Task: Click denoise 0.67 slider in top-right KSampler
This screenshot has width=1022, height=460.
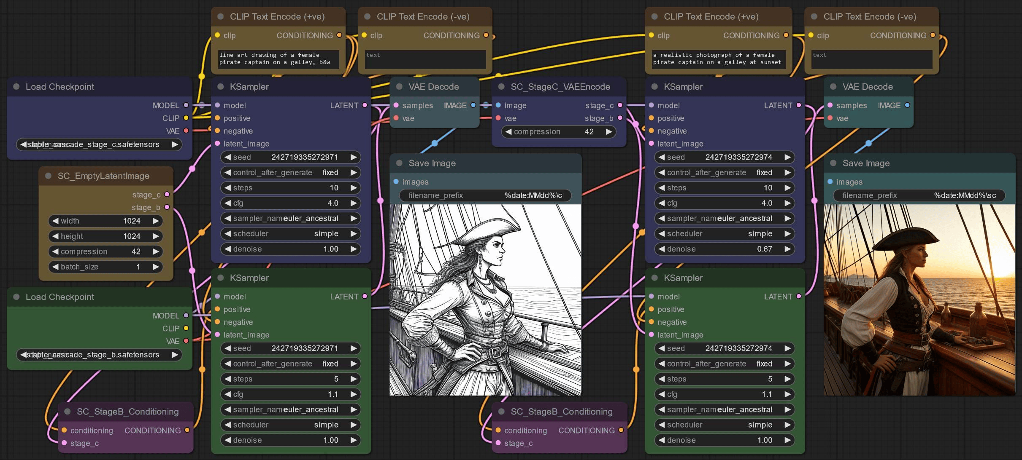Action: pyautogui.click(x=724, y=249)
